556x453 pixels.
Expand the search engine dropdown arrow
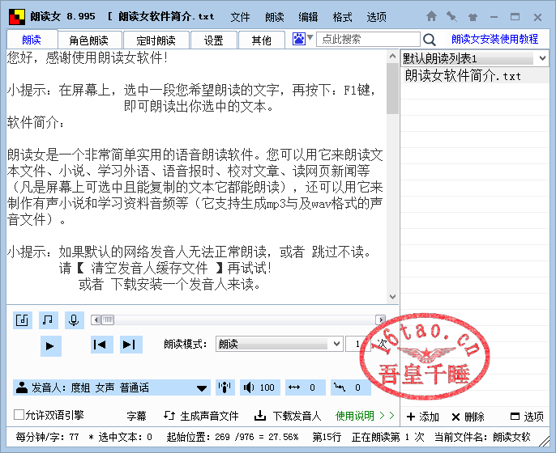[310, 37]
